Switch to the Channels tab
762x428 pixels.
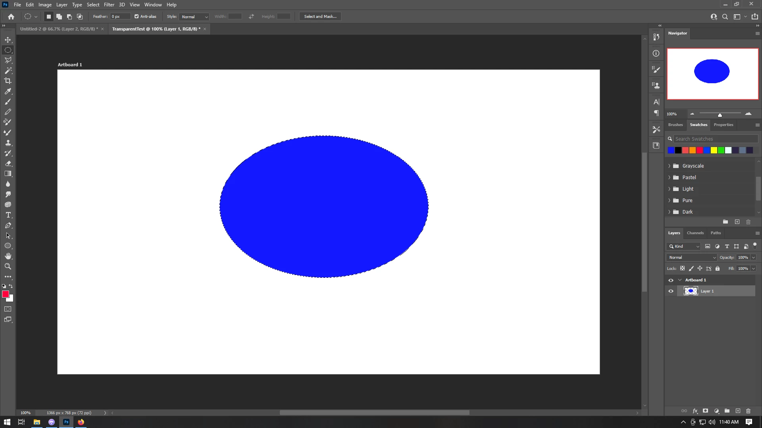point(695,233)
